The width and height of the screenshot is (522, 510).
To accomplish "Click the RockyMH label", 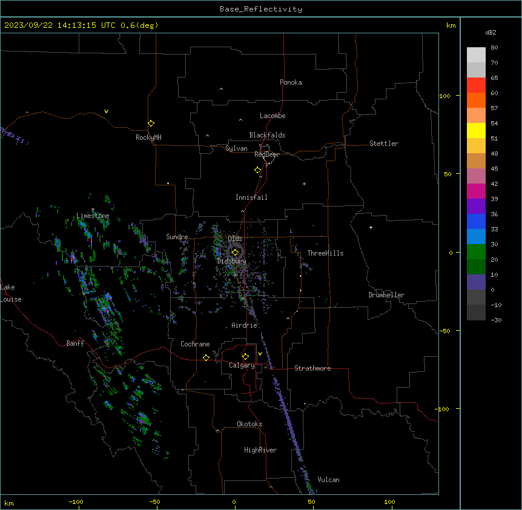I will tap(148, 137).
